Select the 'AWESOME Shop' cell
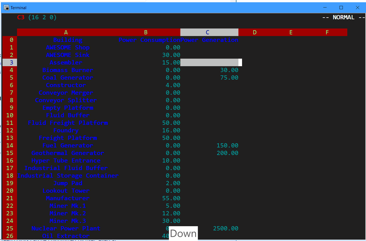The image size is (366, 241). (x=68, y=47)
